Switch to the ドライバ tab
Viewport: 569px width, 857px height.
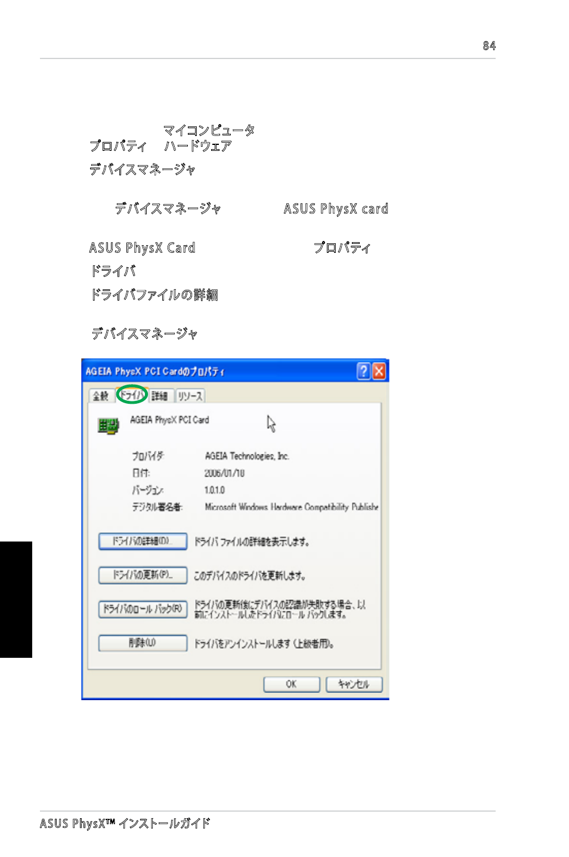click(x=132, y=394)
